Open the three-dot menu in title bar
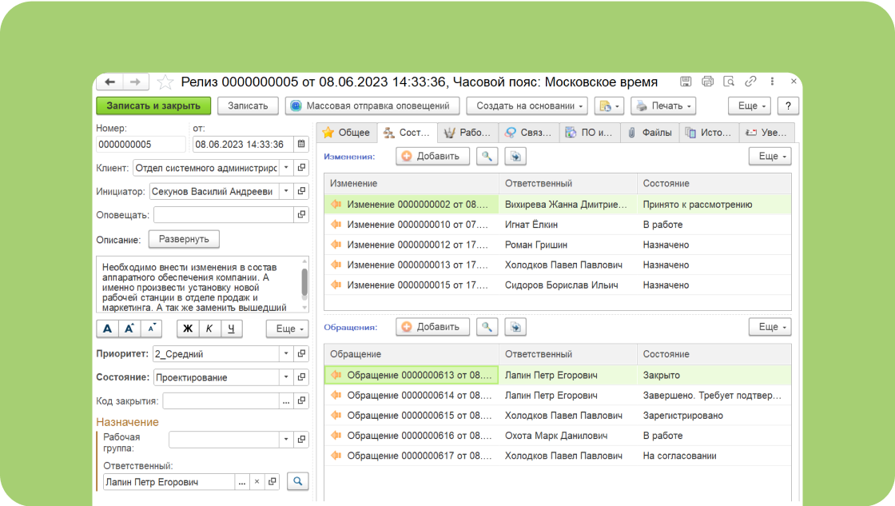Viewport: 895px width, 506px height. coord(772,82)
